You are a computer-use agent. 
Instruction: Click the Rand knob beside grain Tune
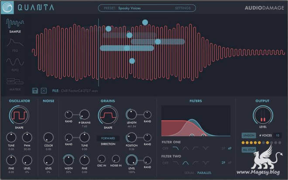tap(69, 138)
